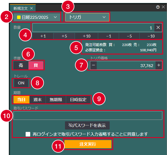
Task: Decrease trigger price with minus icon
Action: tap(93, 65)
